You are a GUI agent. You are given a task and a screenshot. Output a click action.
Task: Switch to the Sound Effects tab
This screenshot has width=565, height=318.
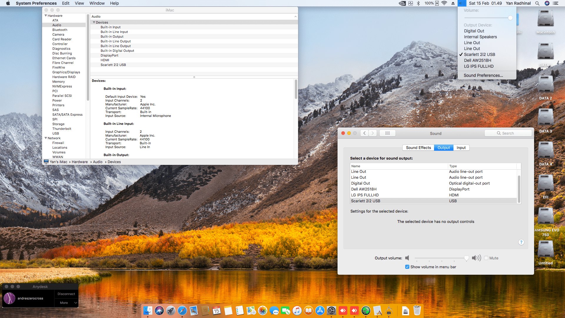pyautogui.click(x=418, y=148)
